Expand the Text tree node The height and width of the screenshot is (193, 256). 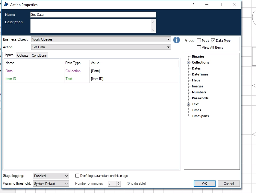(188, 104)
